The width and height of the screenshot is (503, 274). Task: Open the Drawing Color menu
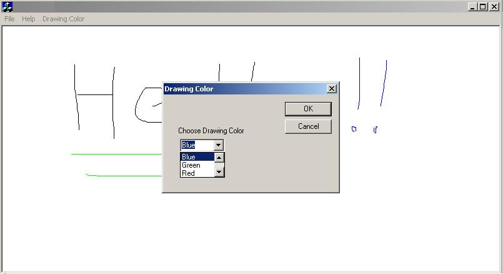click(x=63, y=19)
